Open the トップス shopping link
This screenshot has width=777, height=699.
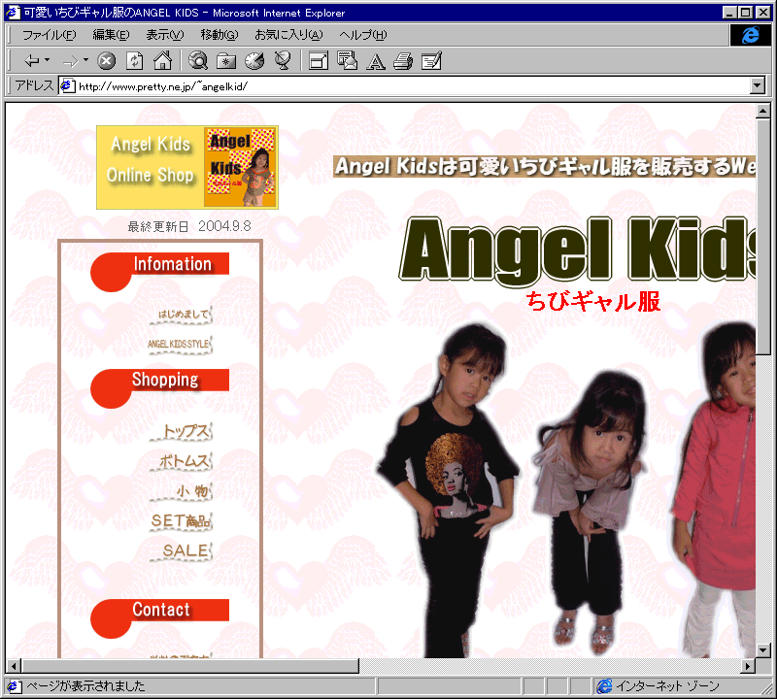click(x=181, y=431)
